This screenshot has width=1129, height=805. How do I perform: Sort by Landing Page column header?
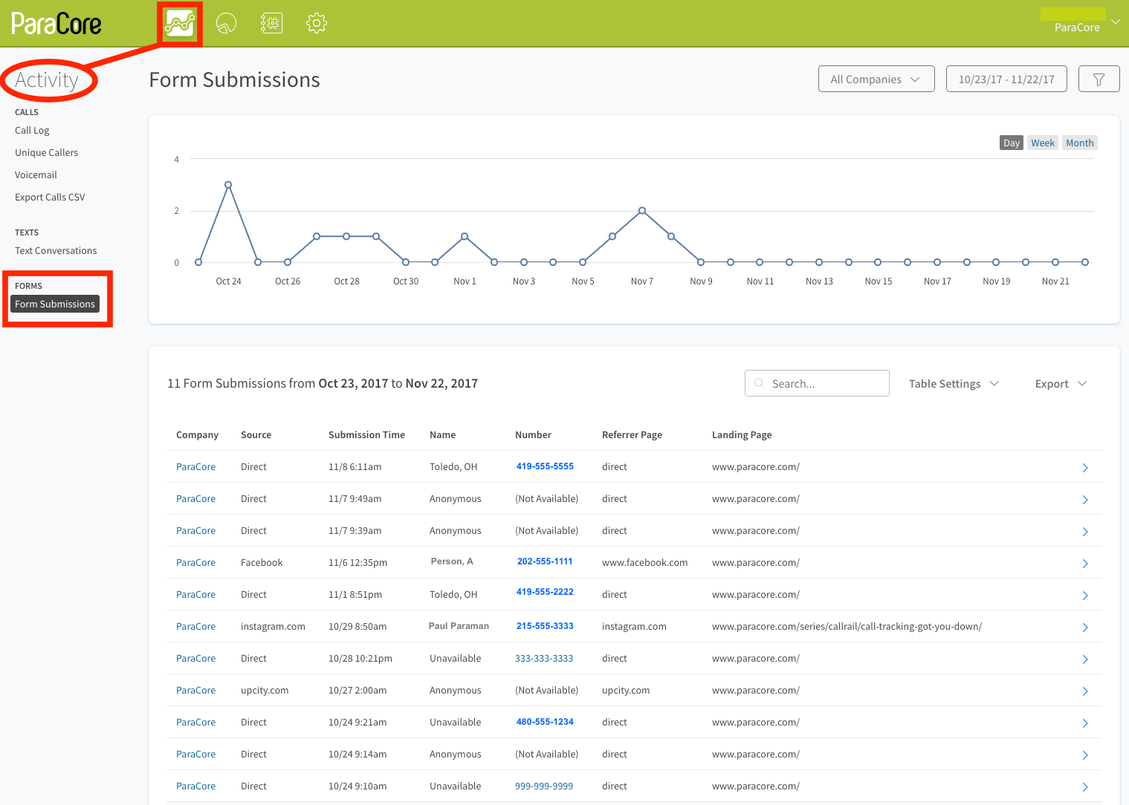(x=742, y=434)
